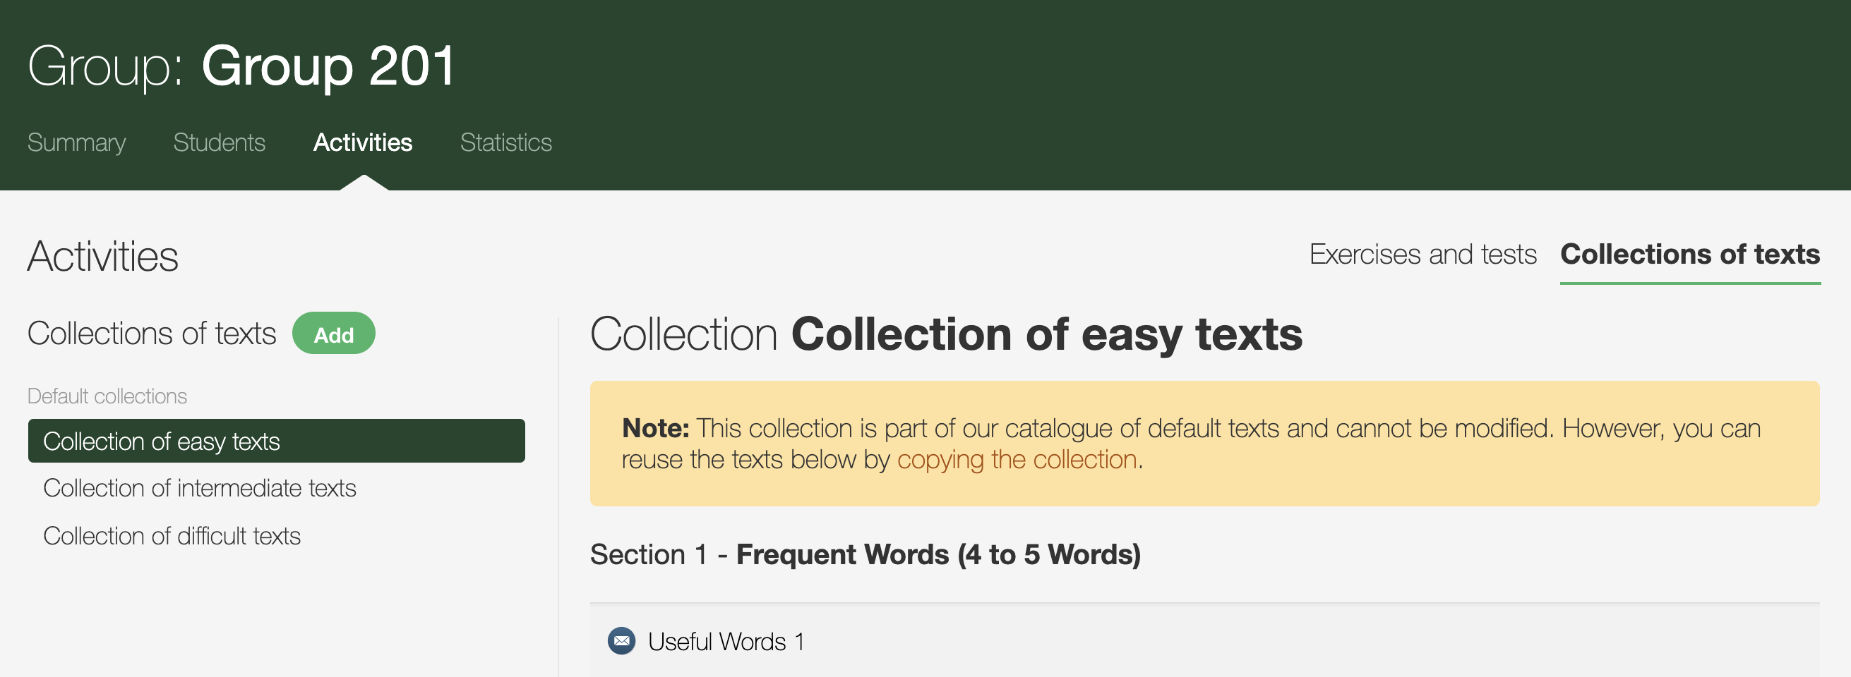The width and height of the screenshot is (1851, 677).
Task: Switch to the Students tab
Action: tap(219, 142)
